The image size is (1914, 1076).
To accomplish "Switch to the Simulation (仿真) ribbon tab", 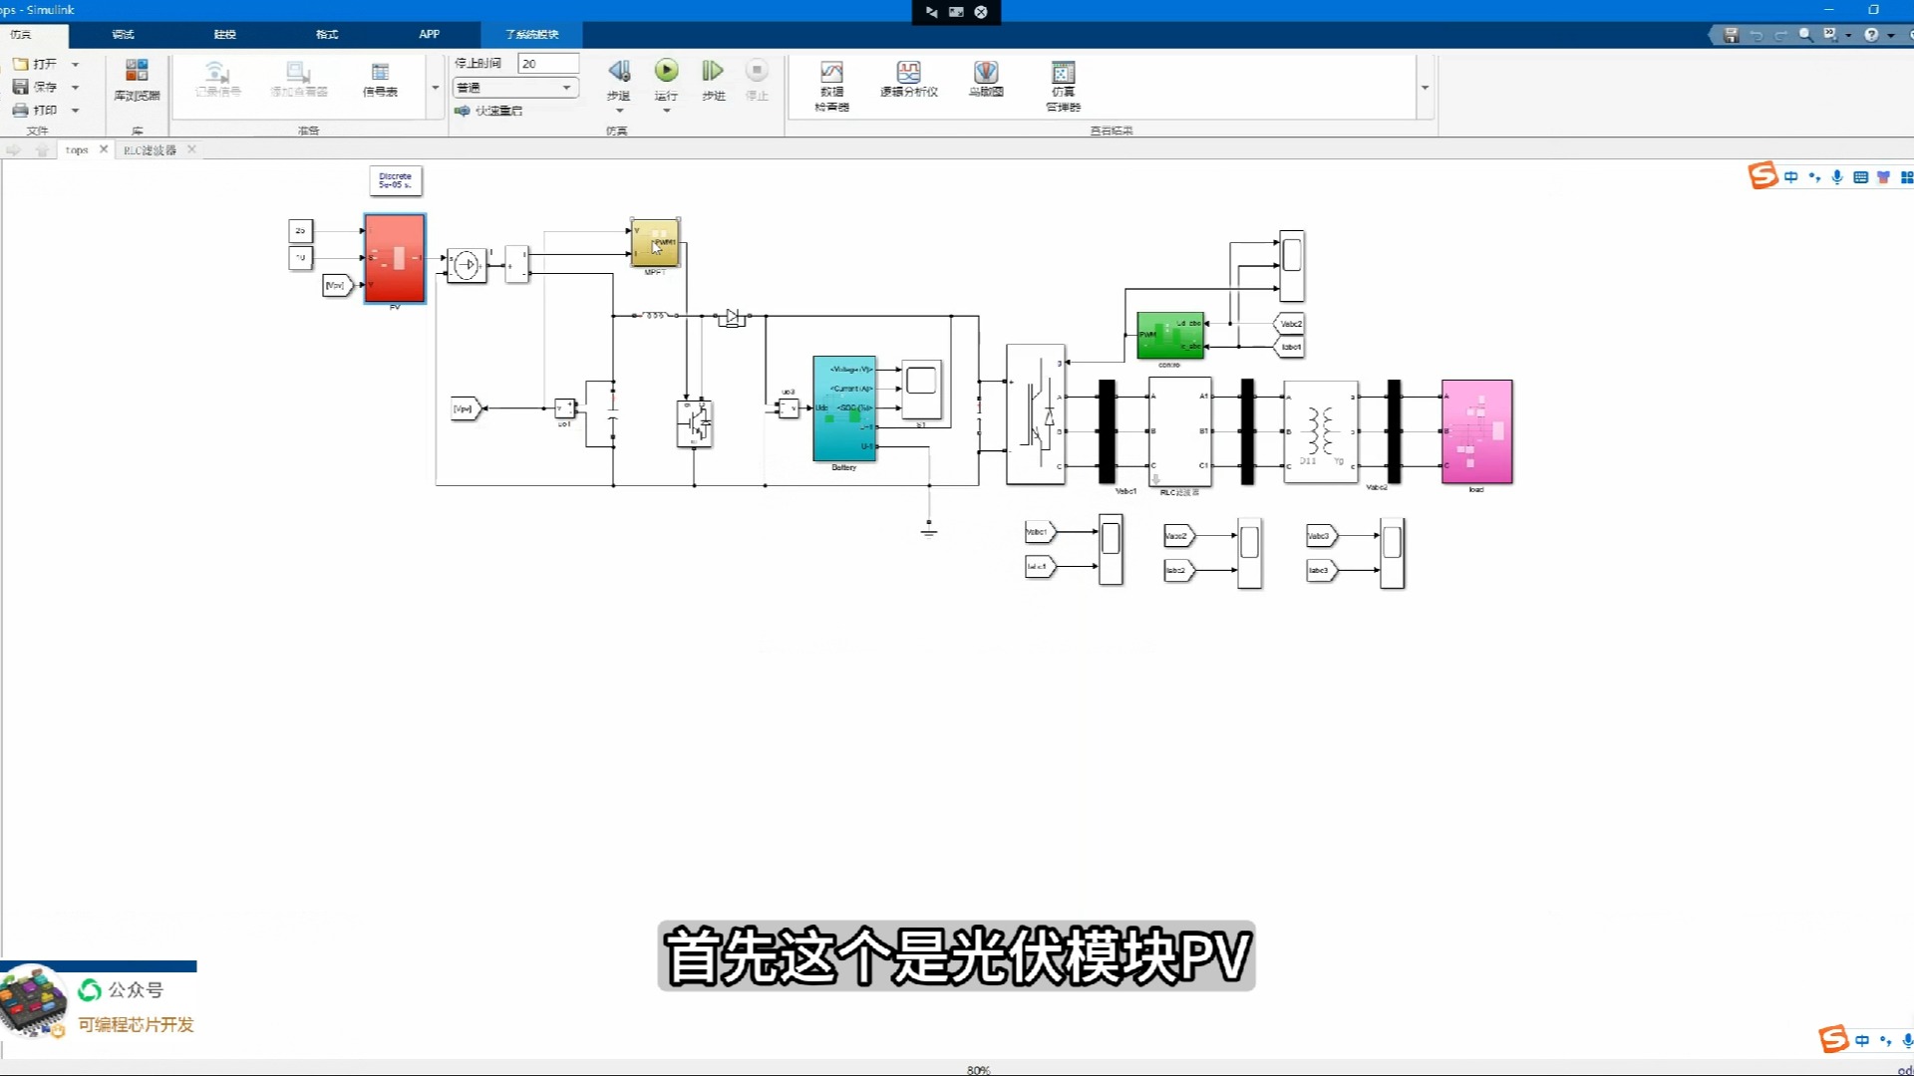I will click(21, 34).
